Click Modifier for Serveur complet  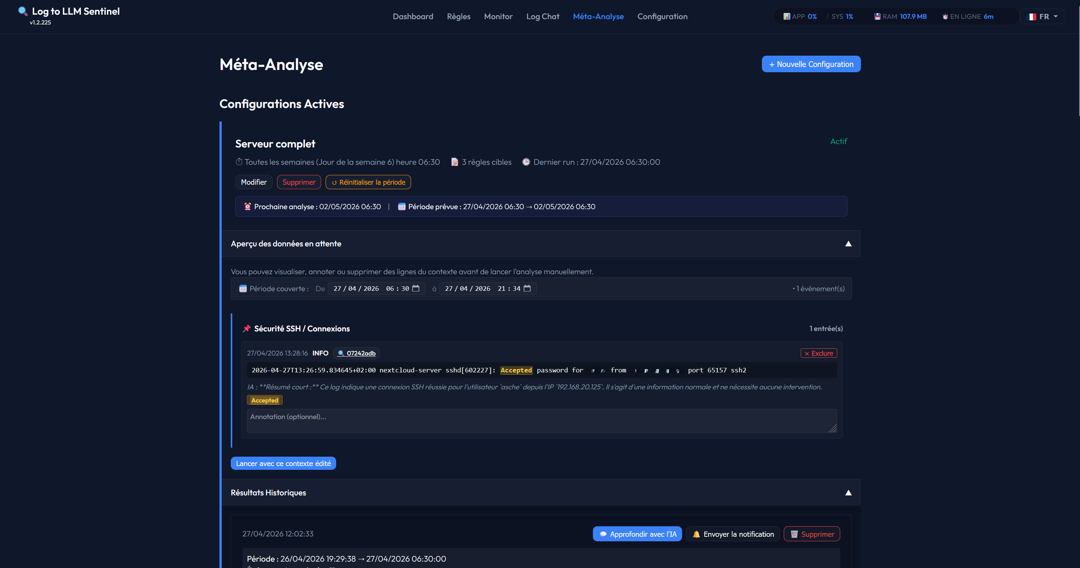[254, 182]
